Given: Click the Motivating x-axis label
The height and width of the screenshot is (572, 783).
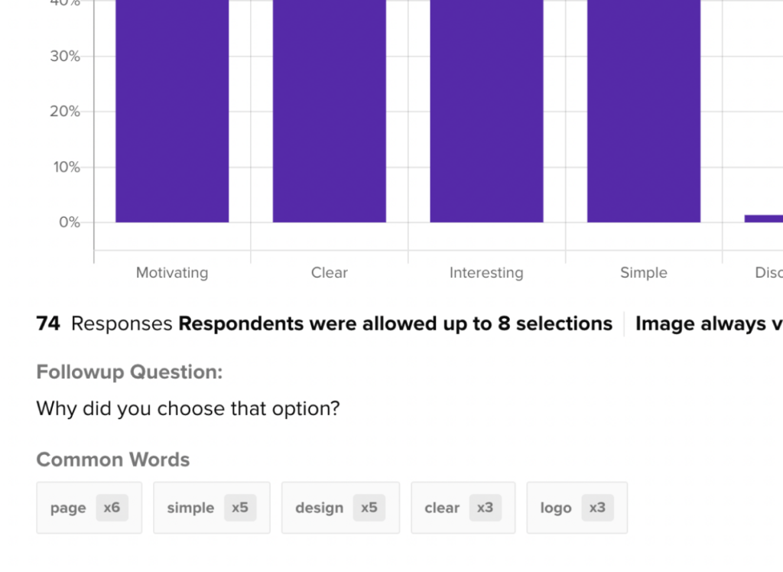Looking at the screenshot, I should [x=172, y=273].
